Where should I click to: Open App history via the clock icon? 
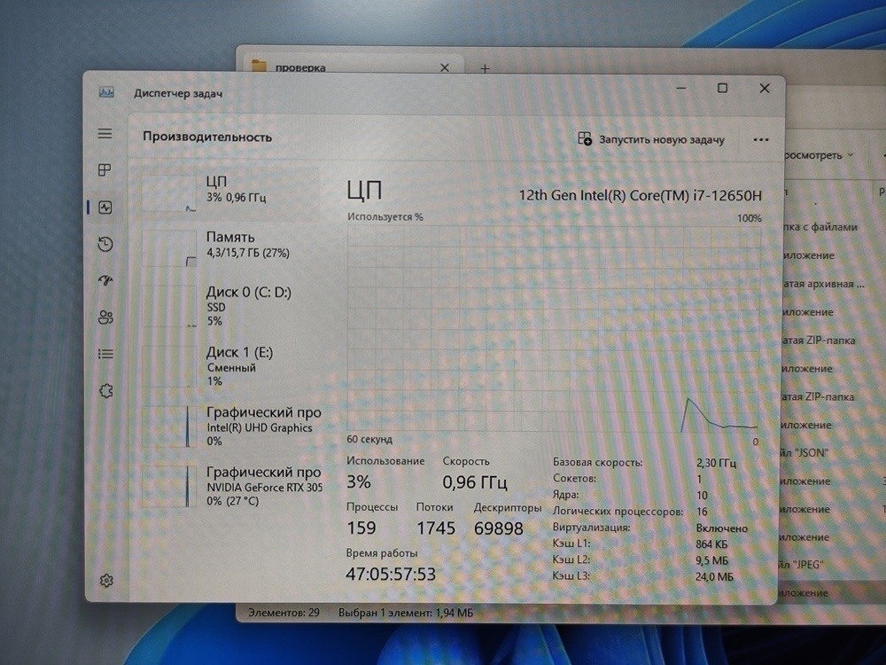tap(105, 243)
